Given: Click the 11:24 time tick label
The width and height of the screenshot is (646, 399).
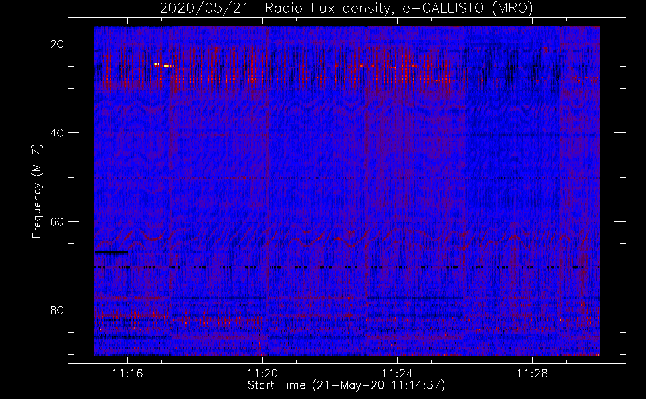Looking at the screenshot, I should point(397,373).
